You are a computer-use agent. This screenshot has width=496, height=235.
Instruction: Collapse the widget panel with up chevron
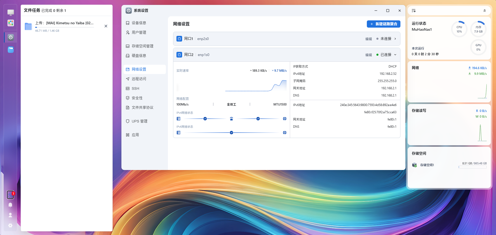(485, 11)
